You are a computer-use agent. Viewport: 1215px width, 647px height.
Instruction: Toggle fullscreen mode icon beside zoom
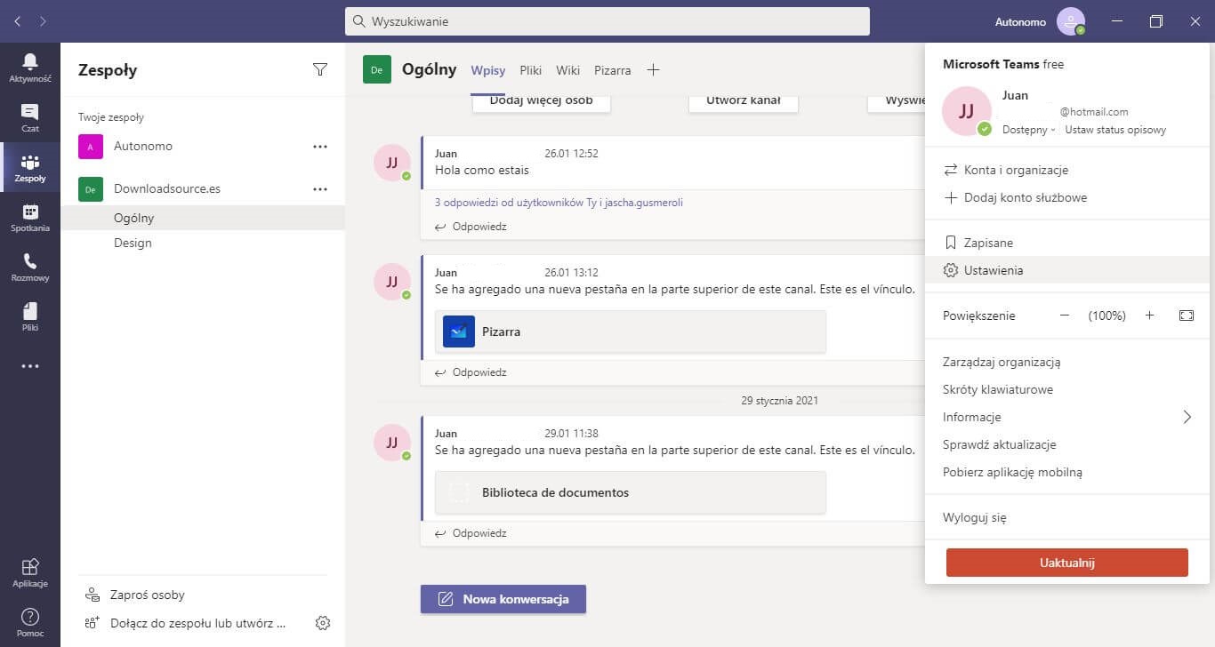[1186, 316]
